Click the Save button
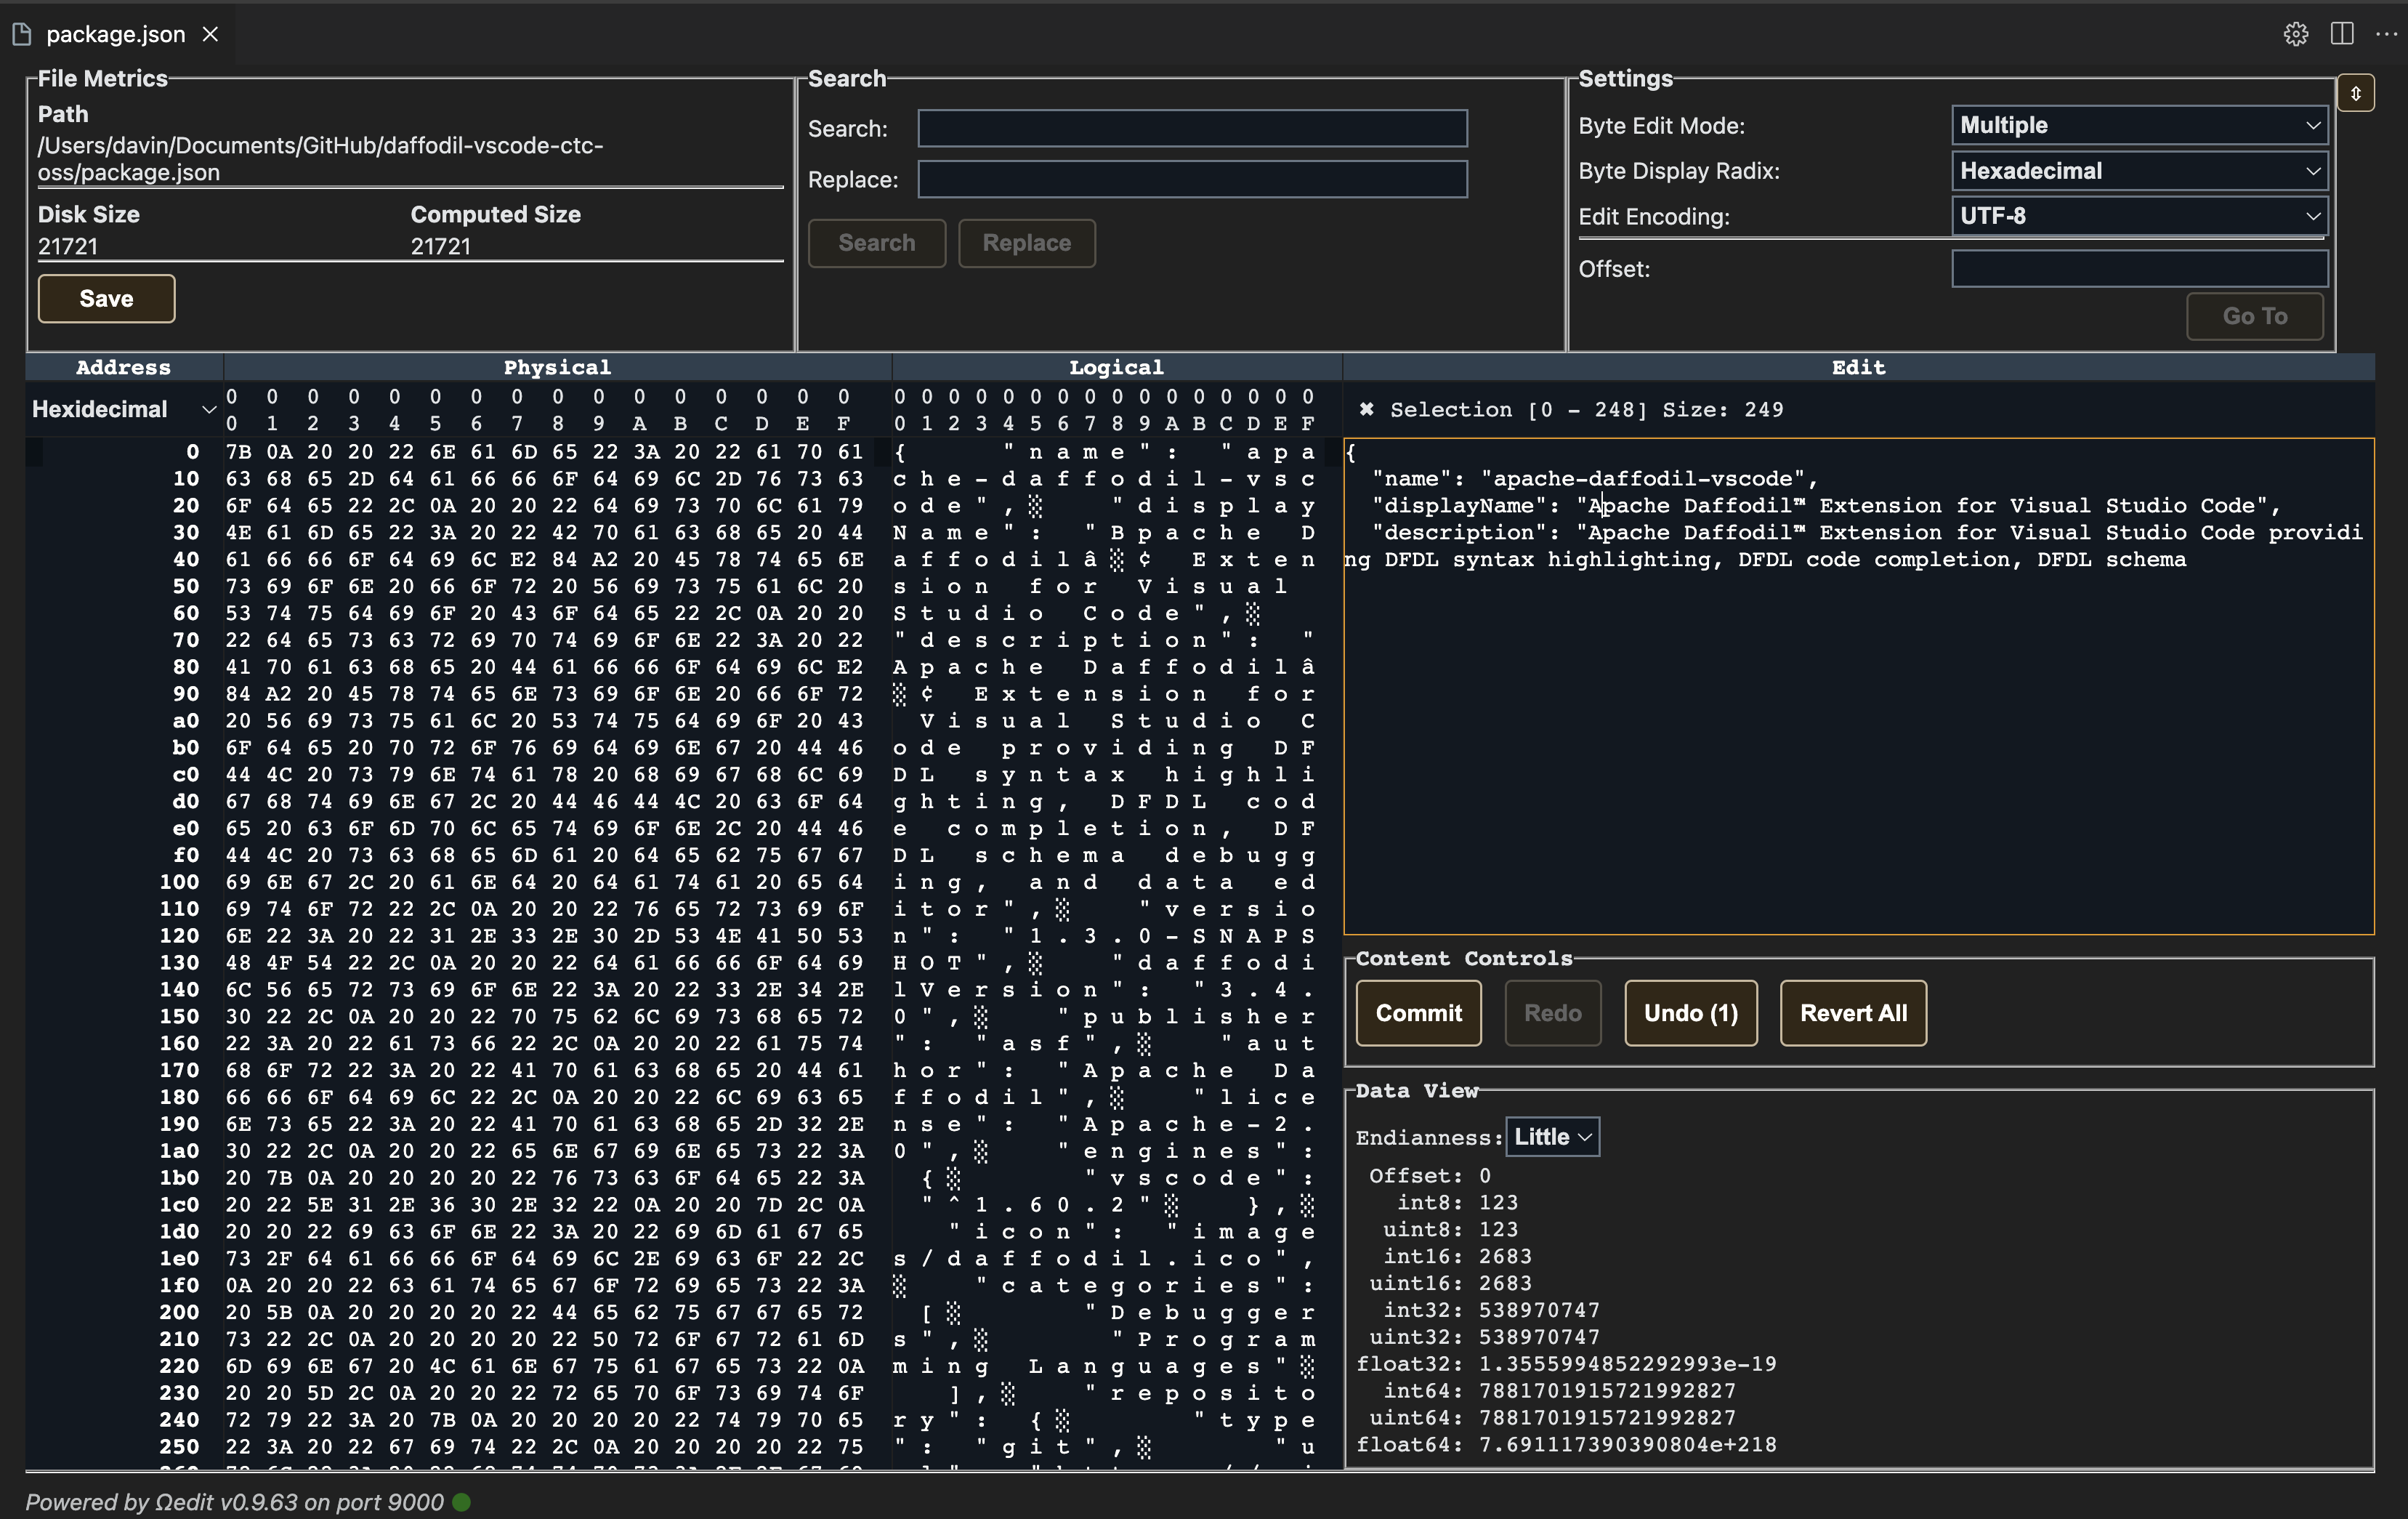Viewport: 2408px width, 1519px height. click(x=106, y=299)
